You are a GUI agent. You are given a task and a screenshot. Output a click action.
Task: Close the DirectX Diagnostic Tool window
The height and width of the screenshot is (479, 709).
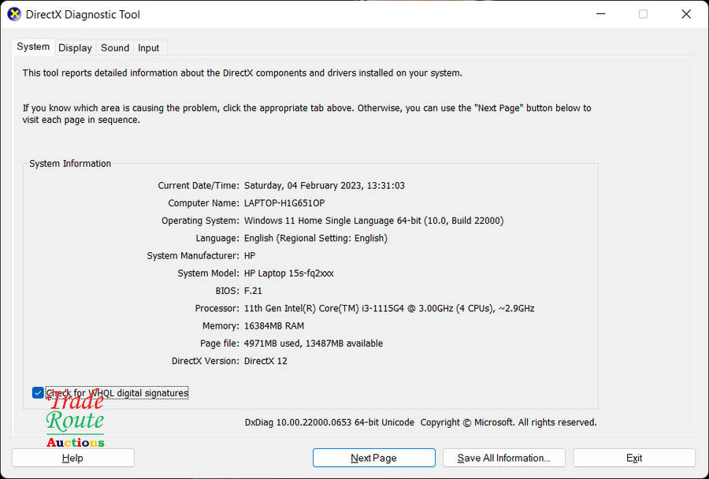pos(686,14)
